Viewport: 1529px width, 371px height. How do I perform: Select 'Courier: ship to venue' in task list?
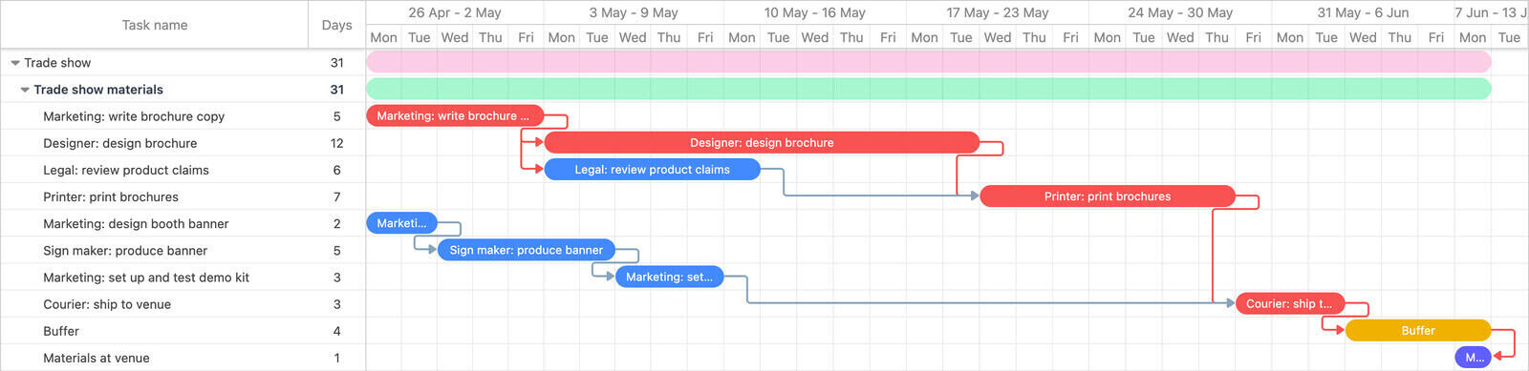(x=107, y=304)
